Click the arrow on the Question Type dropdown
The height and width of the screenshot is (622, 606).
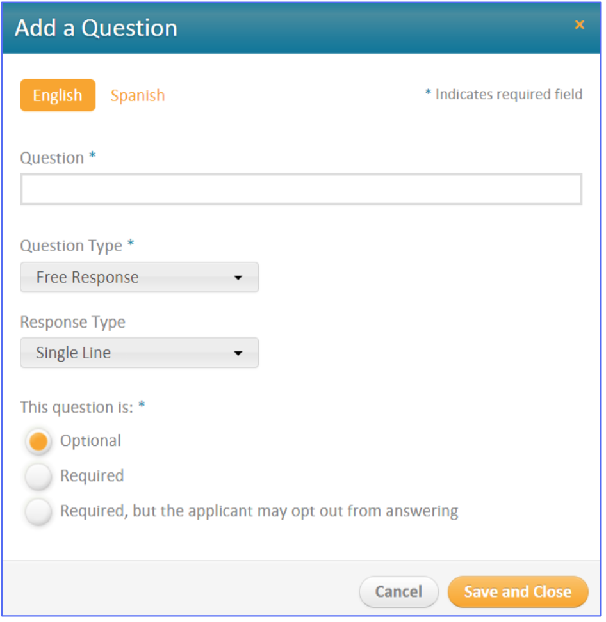pyautogui.click(x=238, y=278)
